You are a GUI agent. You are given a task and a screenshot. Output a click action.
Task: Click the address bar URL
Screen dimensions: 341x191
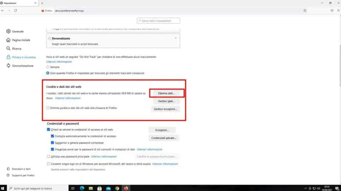point(69,11)
